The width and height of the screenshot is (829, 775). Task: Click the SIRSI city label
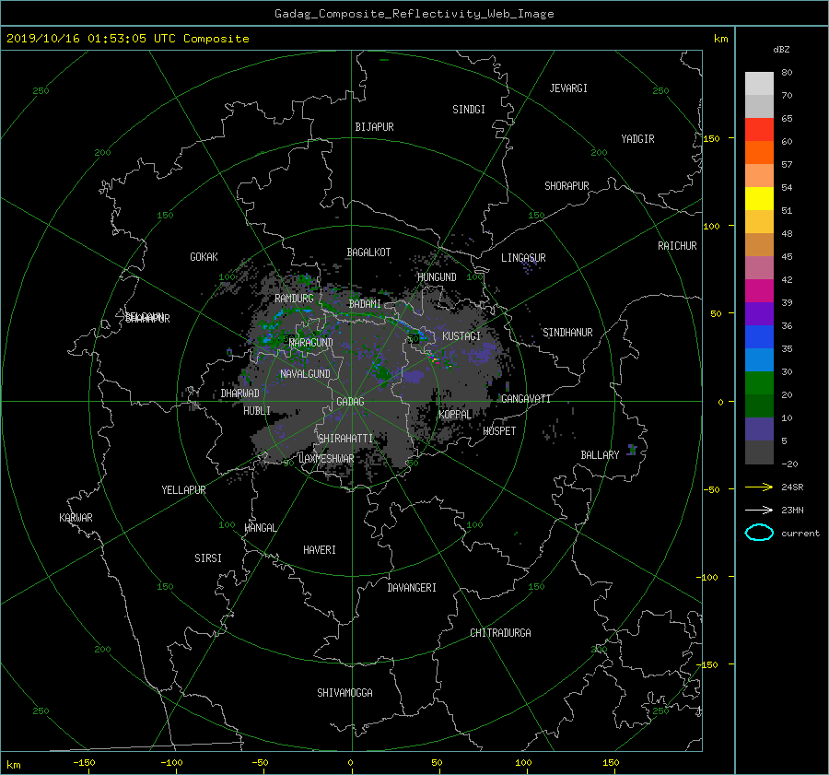click(x=208, y=558)
